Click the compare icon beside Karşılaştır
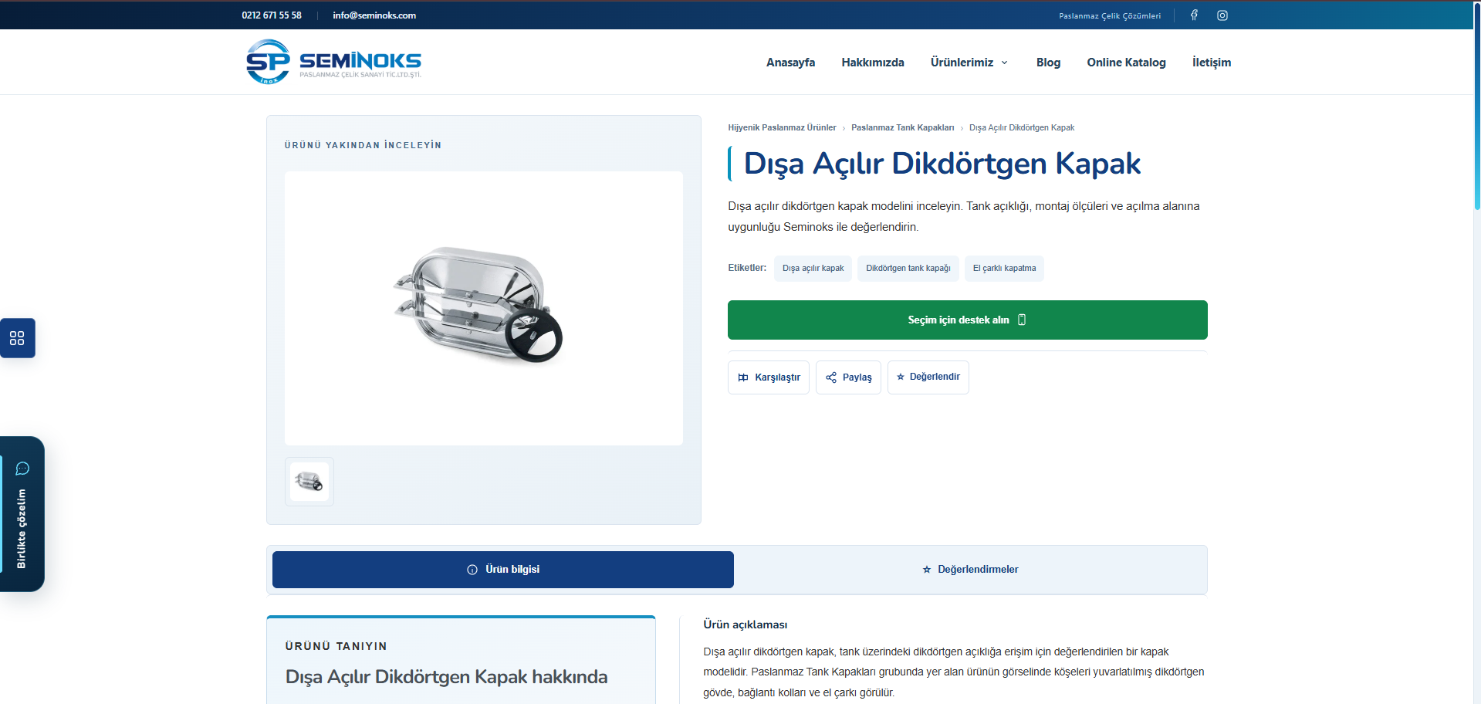 click(x=743, y=377)
